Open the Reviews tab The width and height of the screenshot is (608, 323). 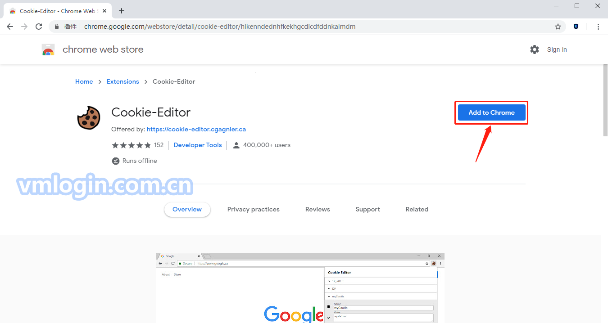[318, 209]
